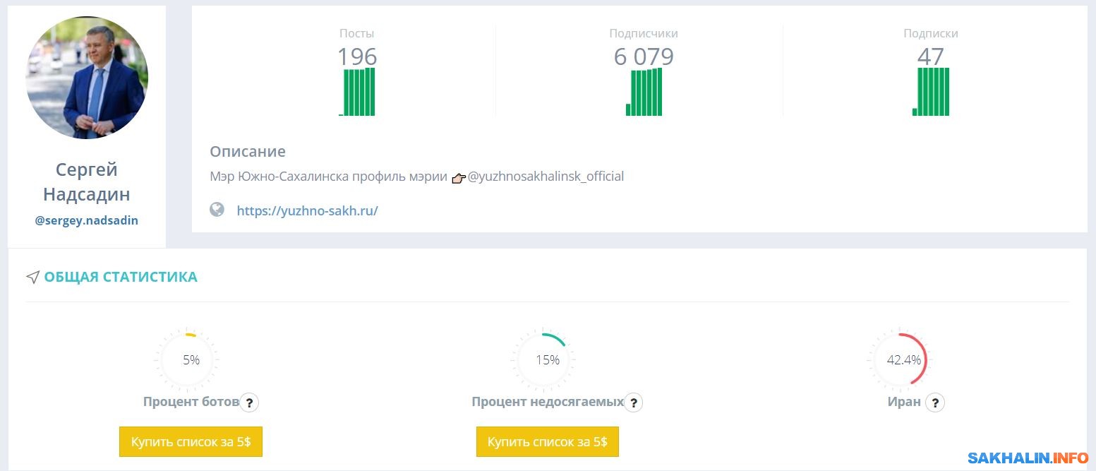Click the green bar chart under Подписки
The width and height of the screenshot is (1096, 471).
[x=931, y=92]
